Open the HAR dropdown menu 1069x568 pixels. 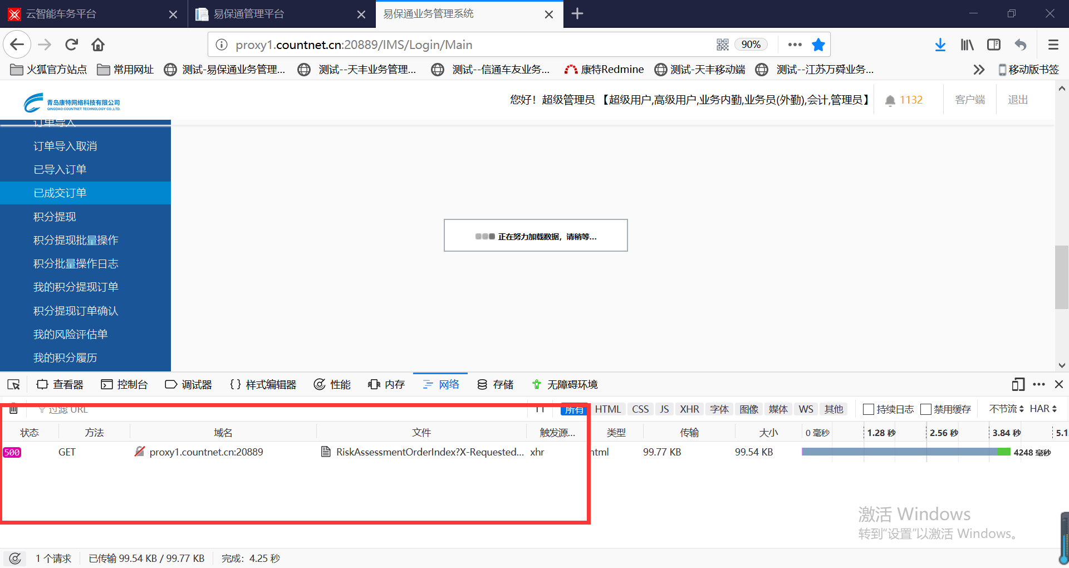pos(1043,409)
